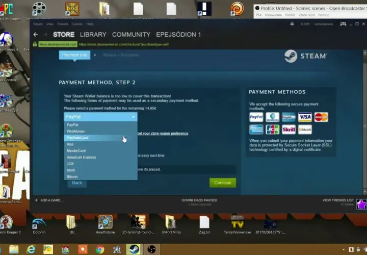Click the WebMoney payment method logo

272,117
